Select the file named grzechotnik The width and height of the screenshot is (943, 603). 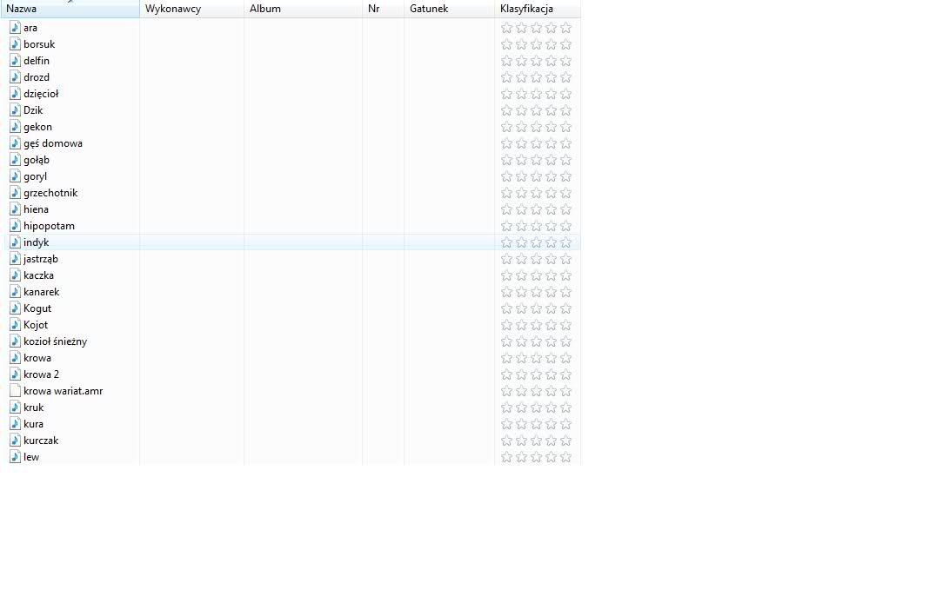click(50, 193)
